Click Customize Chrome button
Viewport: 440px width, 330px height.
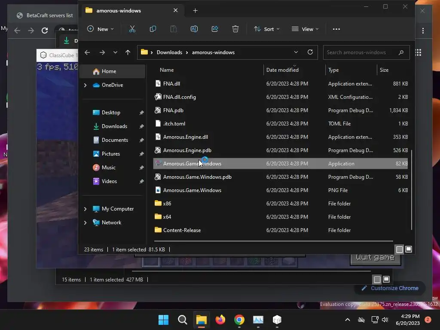(390, 288)
